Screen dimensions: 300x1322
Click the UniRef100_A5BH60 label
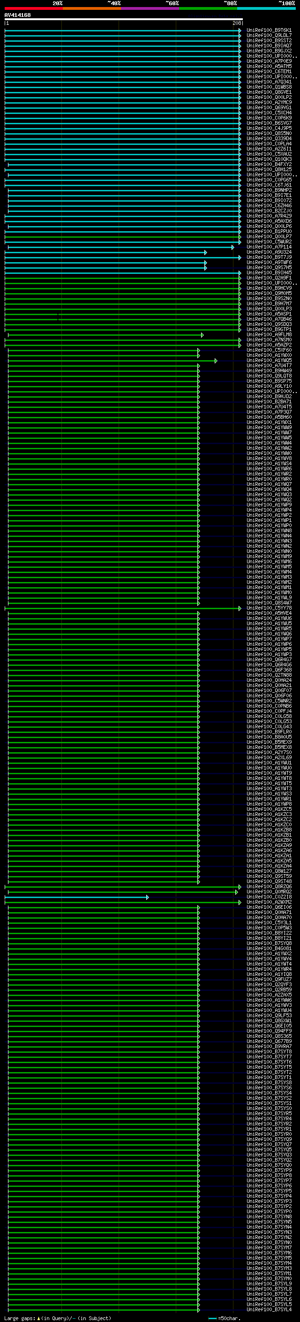tap(269, 417)
